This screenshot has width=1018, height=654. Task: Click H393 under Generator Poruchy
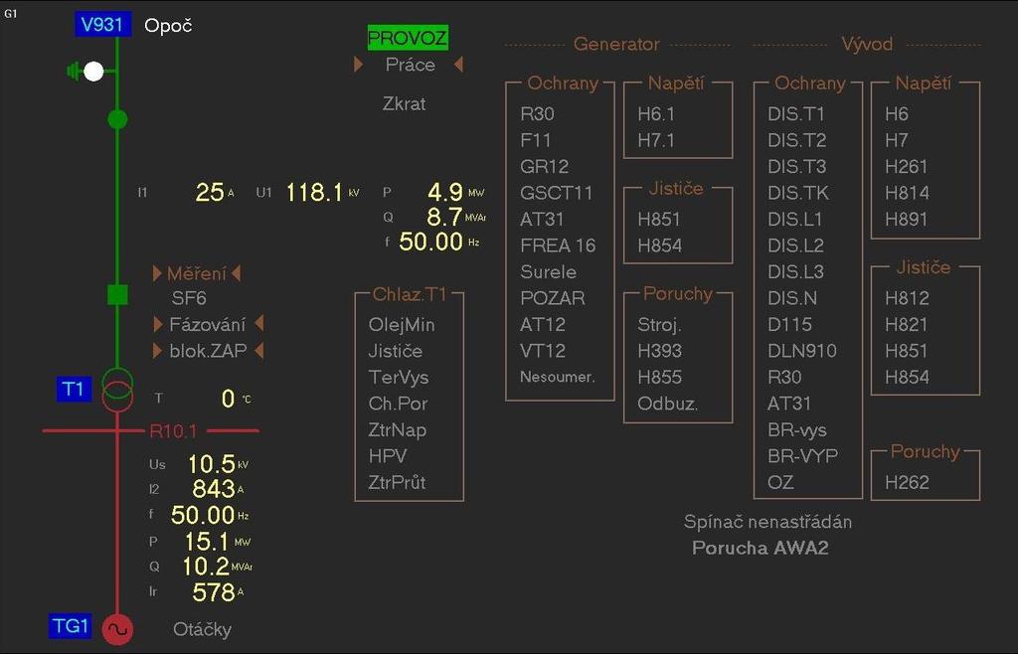pyautogui.click(x=660, y=351)
